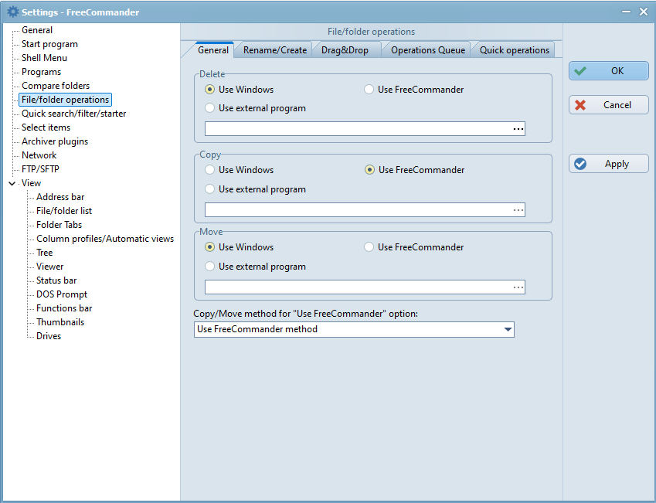Viewport: 656px width, 503px height.
Task: Select Use external program for Delete
Action: (255, 108)
